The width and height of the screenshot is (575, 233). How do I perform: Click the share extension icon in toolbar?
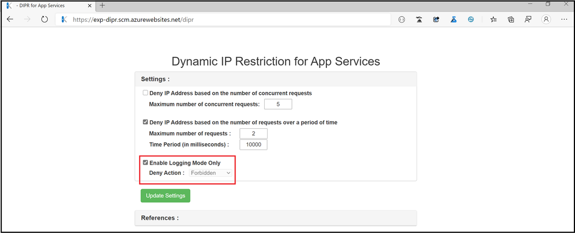click(x=436, y=20)
